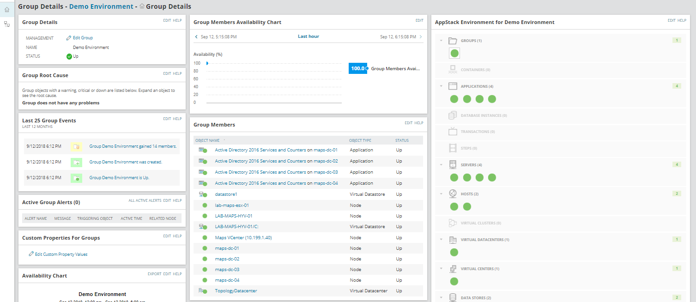This screenshot has width=696, height=302.
Task: Click the 'was created' event icon
Action: [76, 162]
